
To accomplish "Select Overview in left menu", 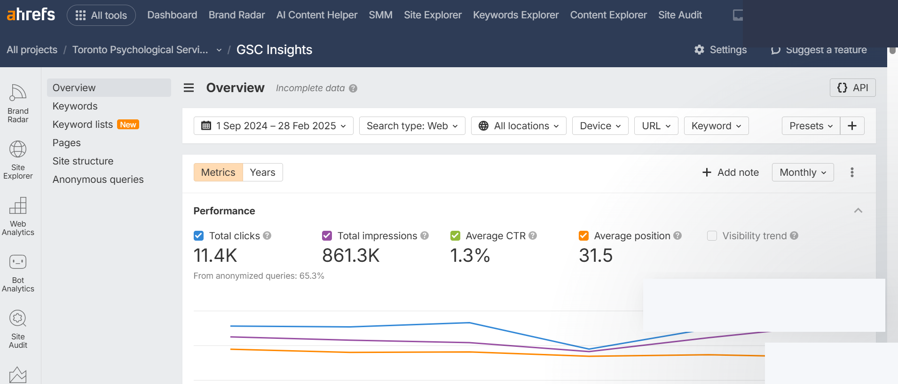I will 109,87.
